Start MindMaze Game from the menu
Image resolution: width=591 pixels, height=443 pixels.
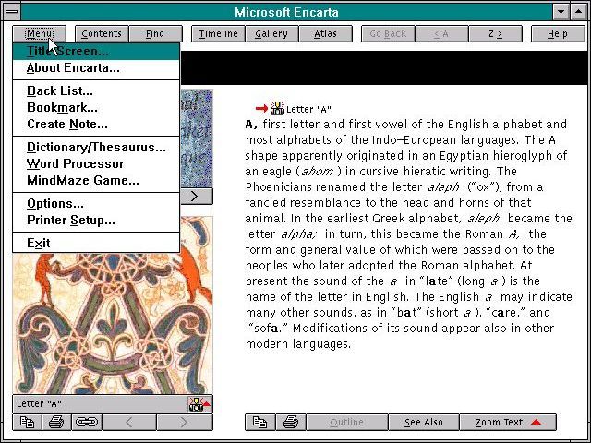tap(96, 180)
